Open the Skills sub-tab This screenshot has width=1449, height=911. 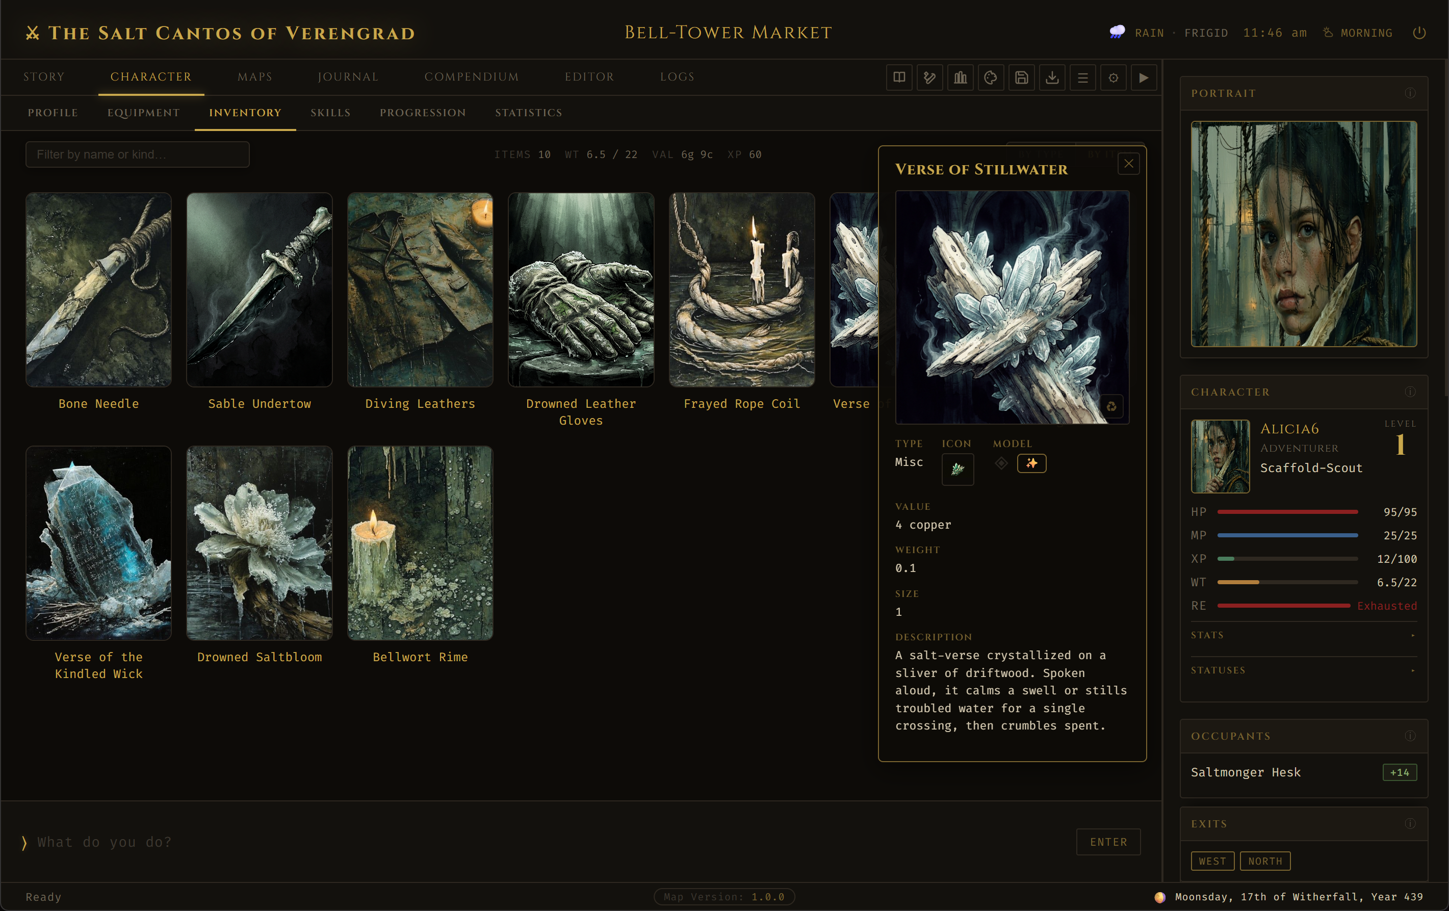[330, 113]
